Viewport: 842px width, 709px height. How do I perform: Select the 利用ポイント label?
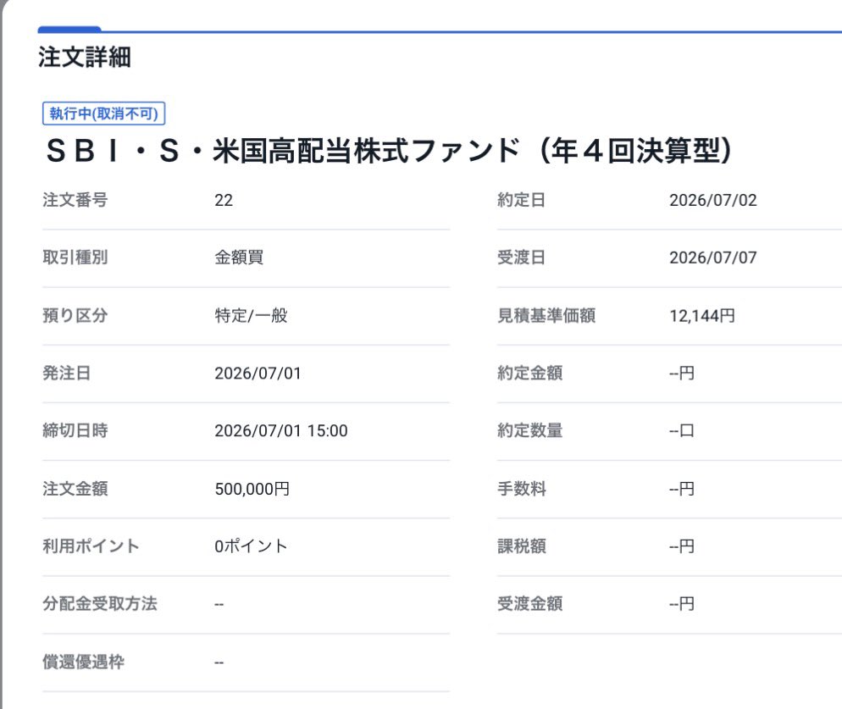(91, 546)
